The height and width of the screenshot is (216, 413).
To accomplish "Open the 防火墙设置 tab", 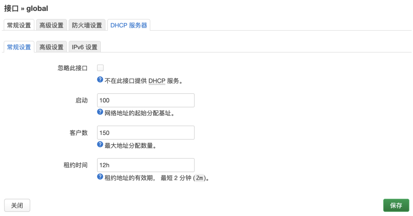I will pos(87,25).
